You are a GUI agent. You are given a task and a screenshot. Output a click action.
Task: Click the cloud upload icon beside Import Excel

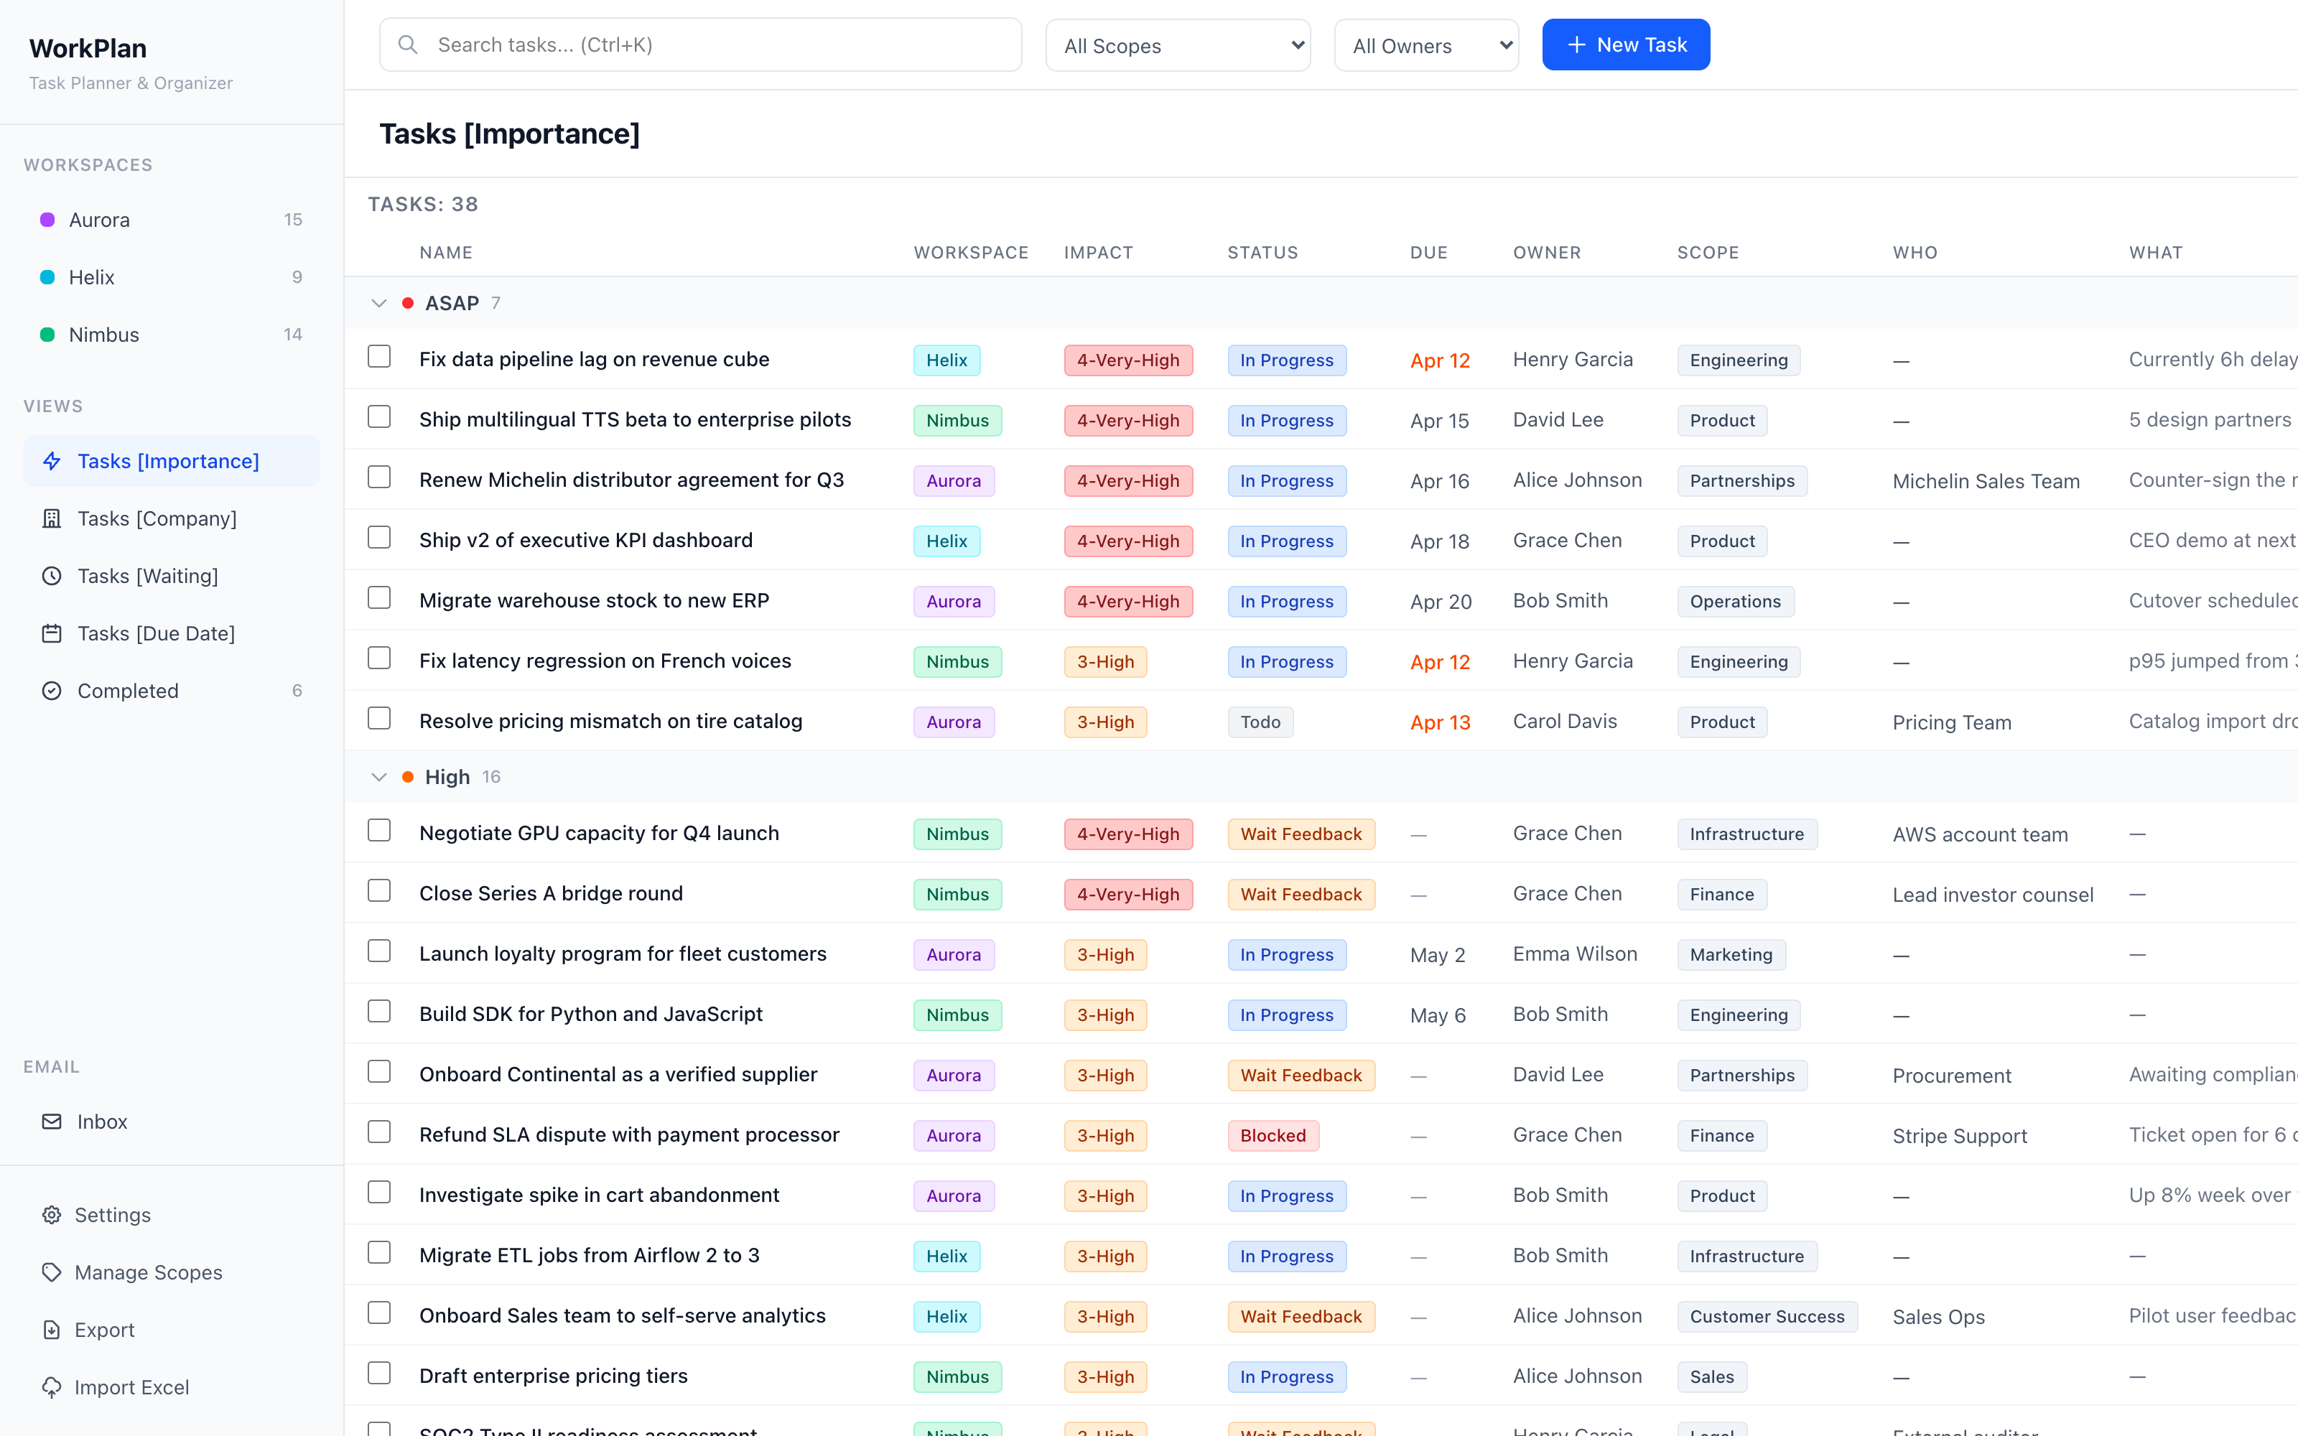click(x=52, y=1388)
